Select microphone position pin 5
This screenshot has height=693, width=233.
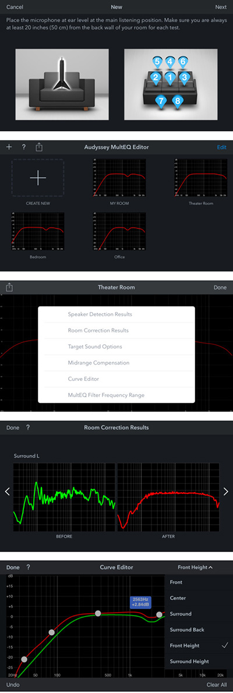pos(157,62)
